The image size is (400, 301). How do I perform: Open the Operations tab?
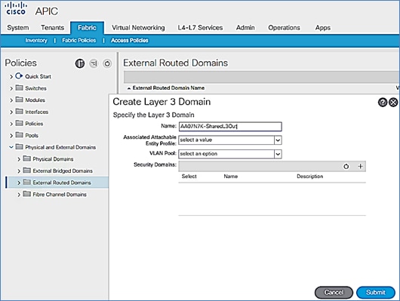click(x=284, y=28)
